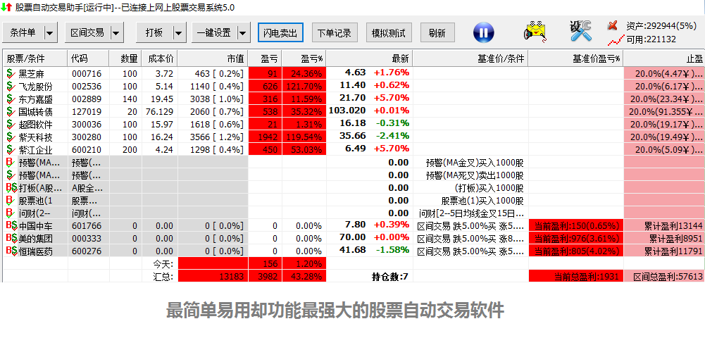Sort by 成本价 column header
The height and width of the screenshot is (338, 705).
(160, 58)
